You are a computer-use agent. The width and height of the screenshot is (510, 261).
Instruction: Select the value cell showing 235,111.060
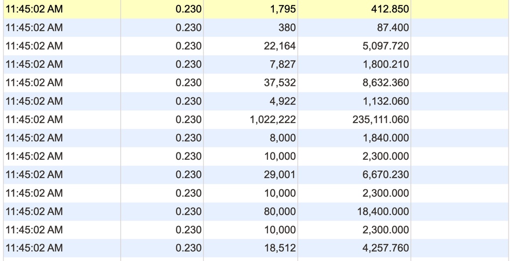[x=381, y=120]
